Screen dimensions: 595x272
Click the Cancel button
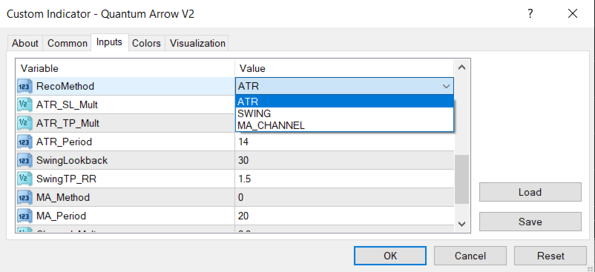point(470,256)
